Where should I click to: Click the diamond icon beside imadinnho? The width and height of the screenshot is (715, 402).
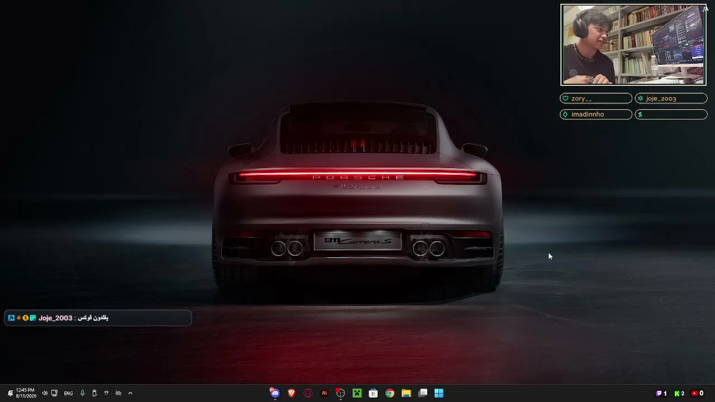(x=565, y=114)
